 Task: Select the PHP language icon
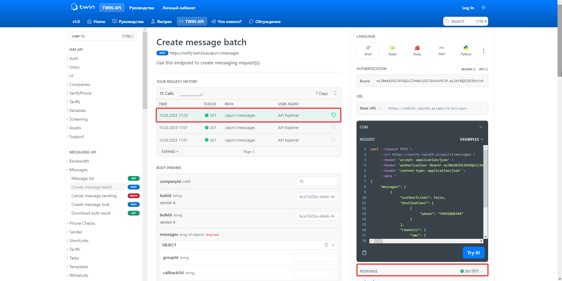[441, 51]
